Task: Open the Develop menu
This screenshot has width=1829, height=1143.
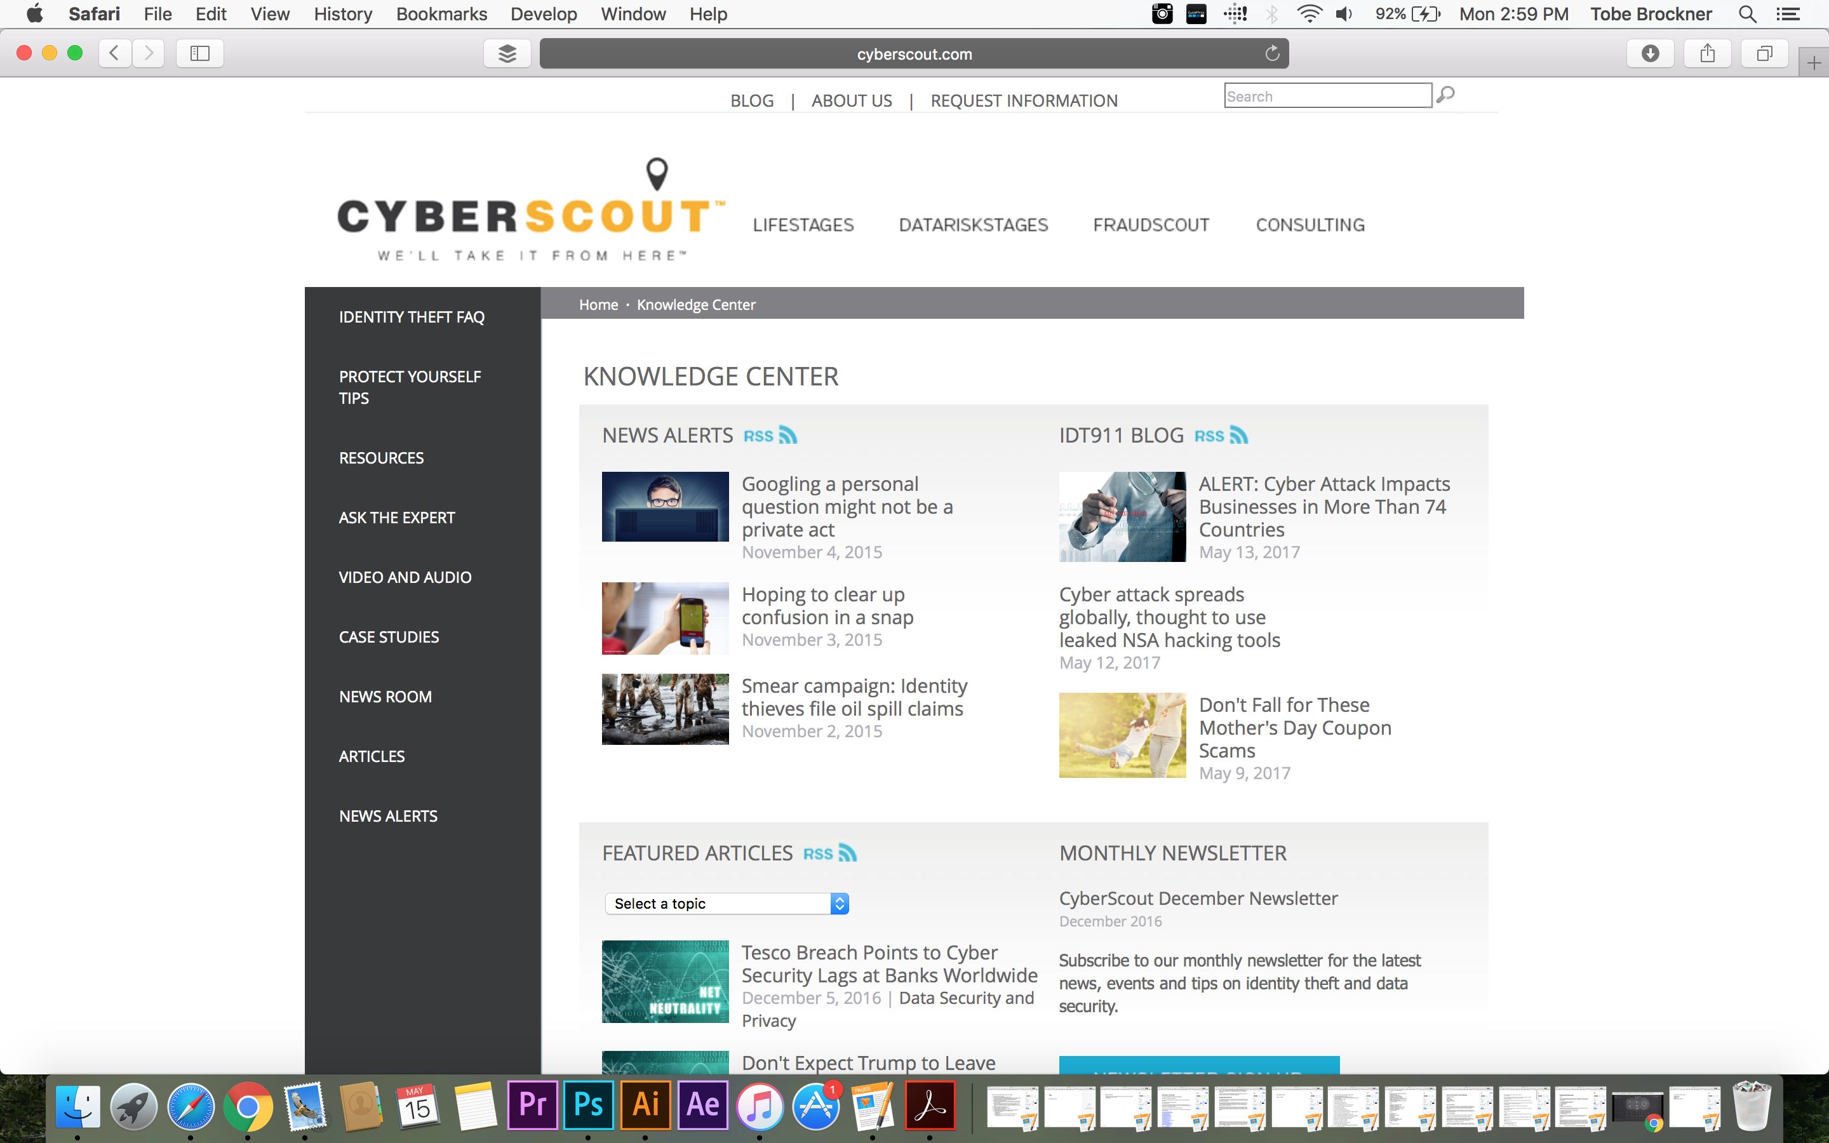Action: pos(544,13)
